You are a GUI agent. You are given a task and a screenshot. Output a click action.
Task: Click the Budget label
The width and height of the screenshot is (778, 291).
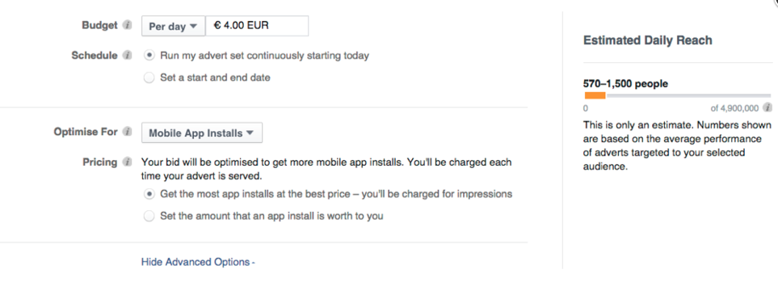coord(99,25)
